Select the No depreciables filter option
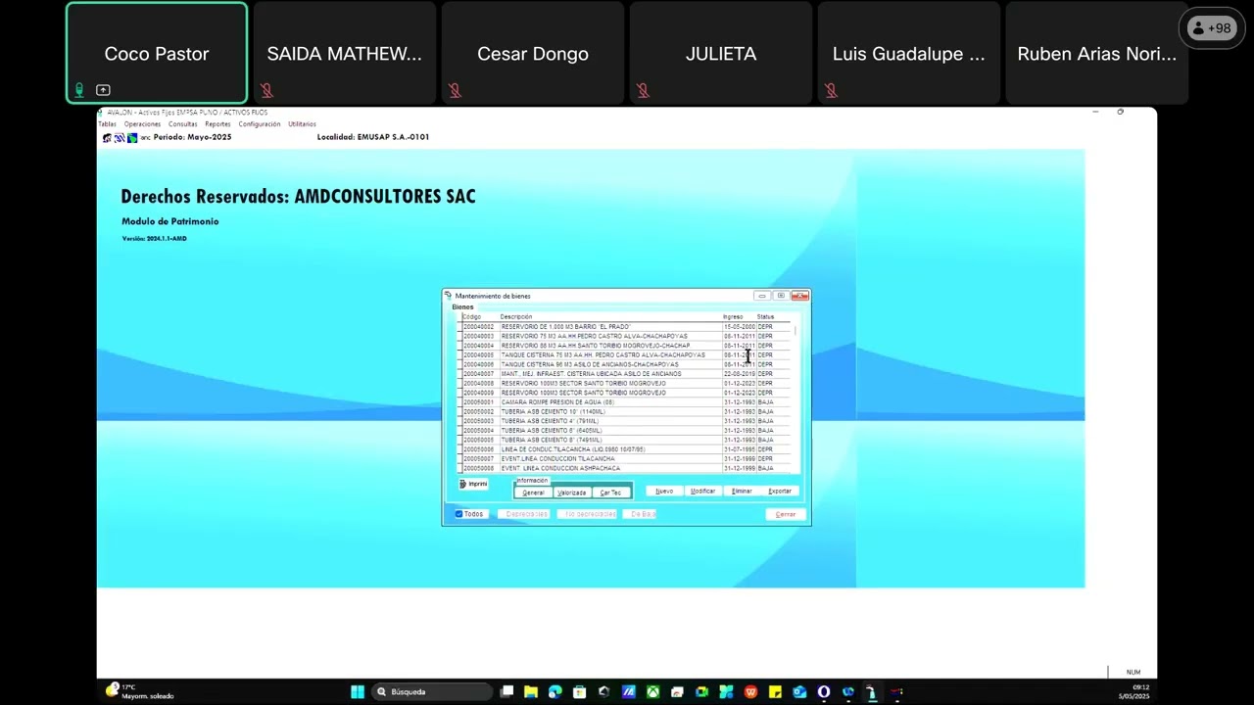1254x705 pixels. pos(587,514)
